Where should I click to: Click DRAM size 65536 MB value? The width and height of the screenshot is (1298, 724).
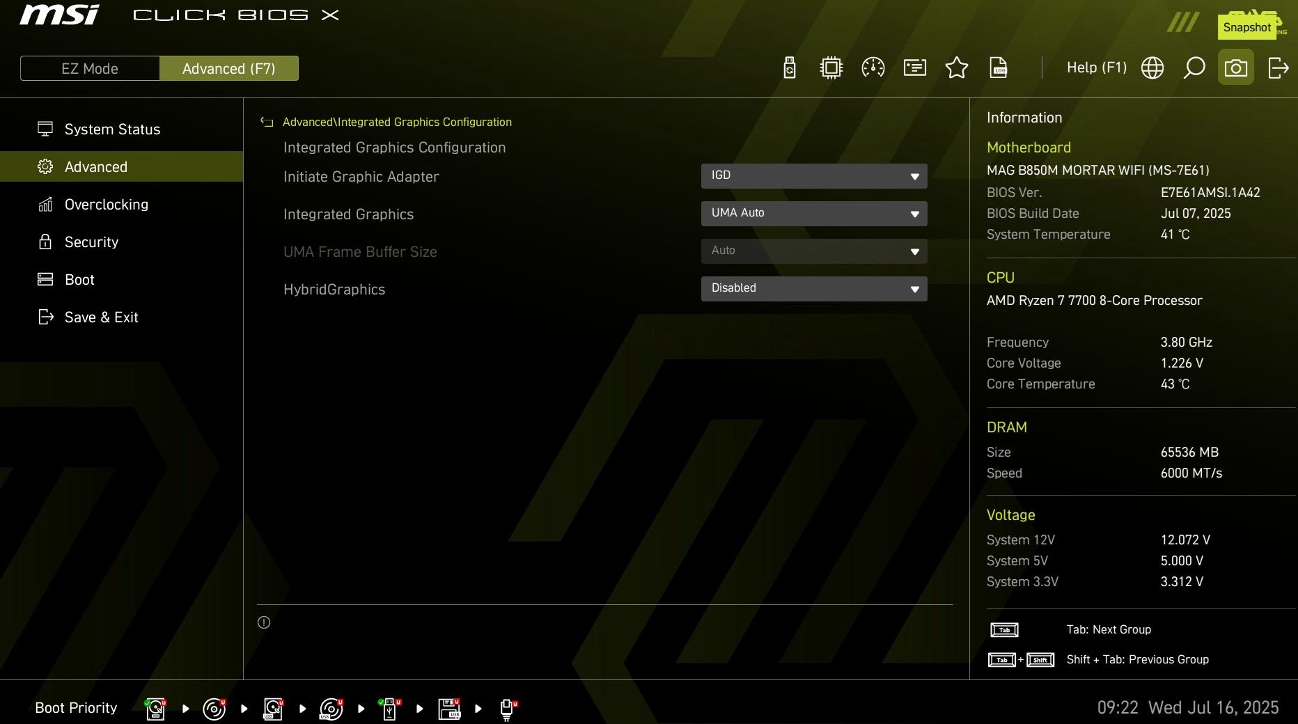tap(1189, 452)
